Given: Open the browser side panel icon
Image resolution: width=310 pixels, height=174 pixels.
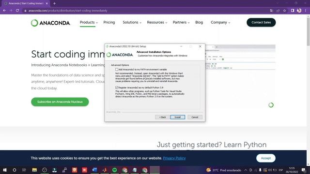Looking at the screenshot, I should tap(293, 11).
